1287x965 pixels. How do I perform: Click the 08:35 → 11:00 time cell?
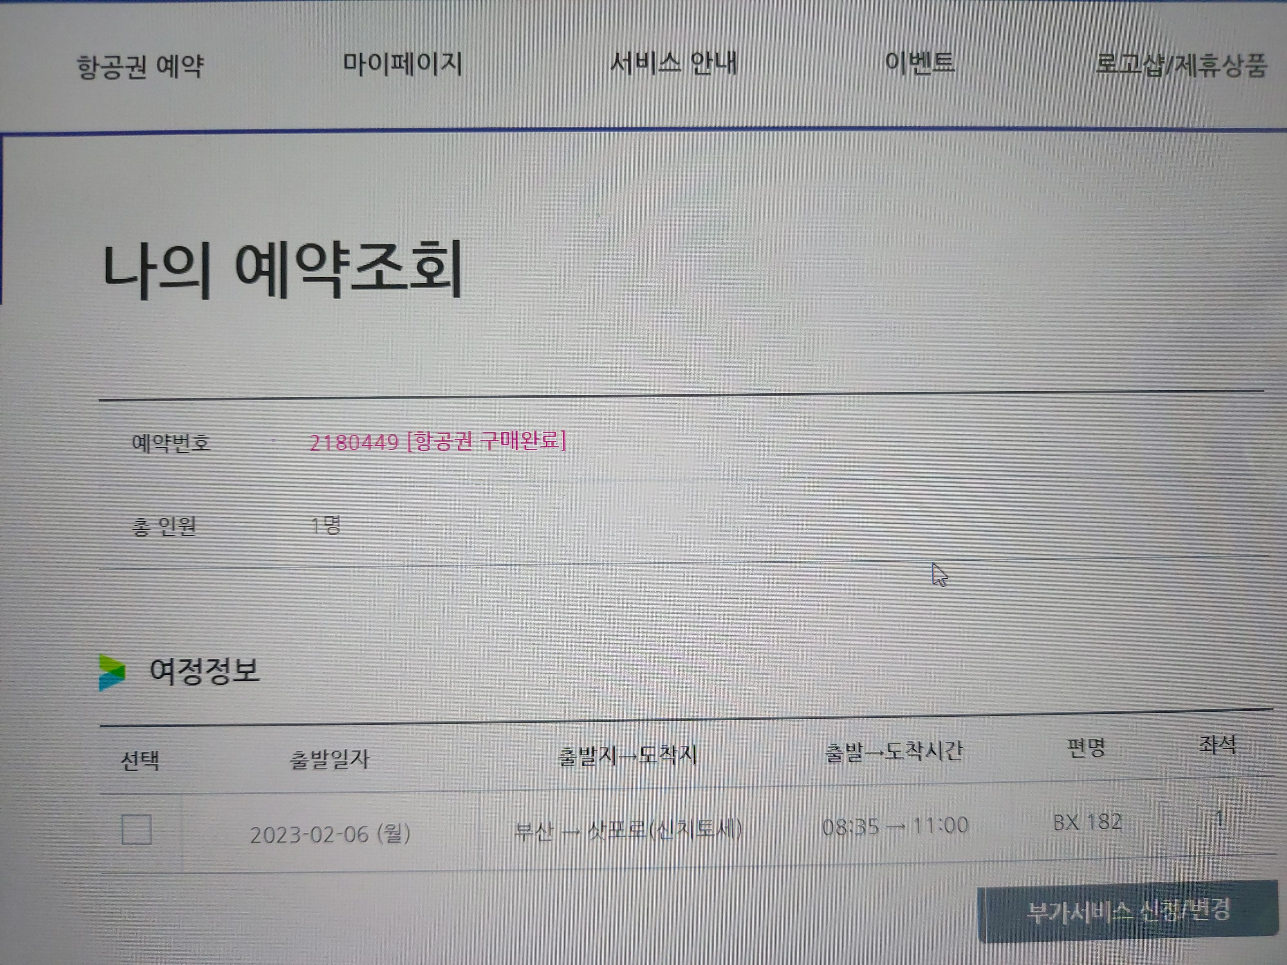pos(895,826)
